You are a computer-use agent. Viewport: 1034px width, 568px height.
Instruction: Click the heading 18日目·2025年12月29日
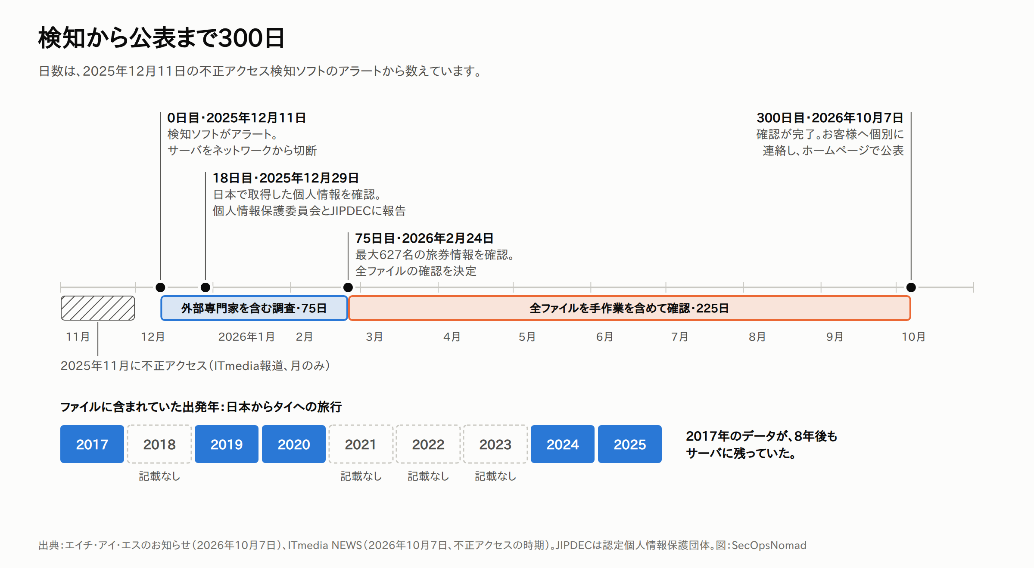pos(286,178)
